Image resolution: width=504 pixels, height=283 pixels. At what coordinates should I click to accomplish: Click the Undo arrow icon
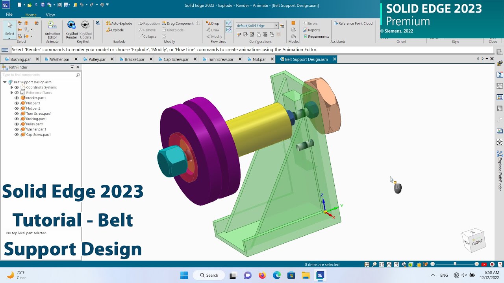click(x=82, y=5)
